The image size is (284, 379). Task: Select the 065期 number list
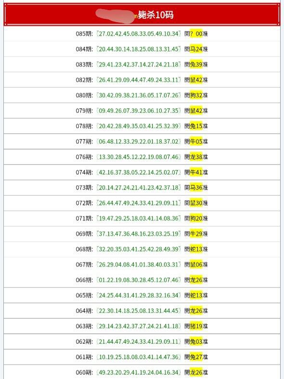139,296
